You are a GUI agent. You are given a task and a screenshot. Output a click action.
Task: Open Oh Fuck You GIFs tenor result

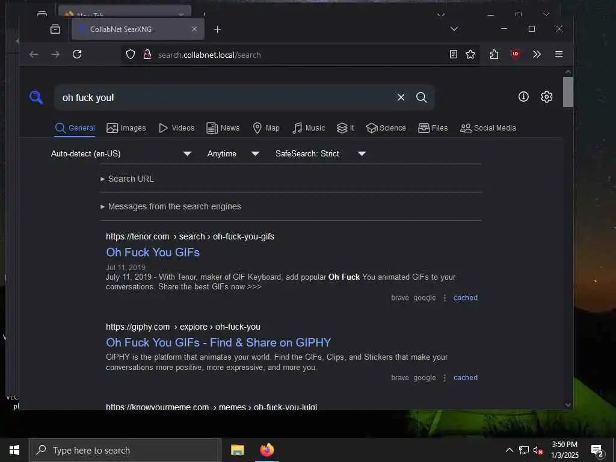pyautogui.click(x=153, y=252)
